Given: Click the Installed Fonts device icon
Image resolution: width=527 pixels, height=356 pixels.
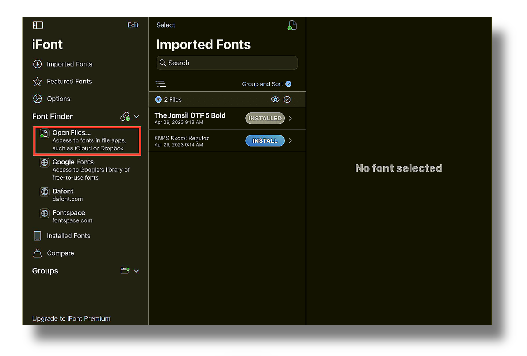Looking at the screenshot, I should [x=37, y=236].
